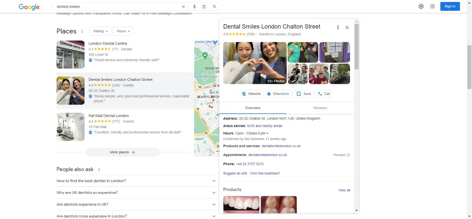Screen dimensions: 472x219
Task: Open London Dental Centre thumbnail photo
Action: click(70, 55)
